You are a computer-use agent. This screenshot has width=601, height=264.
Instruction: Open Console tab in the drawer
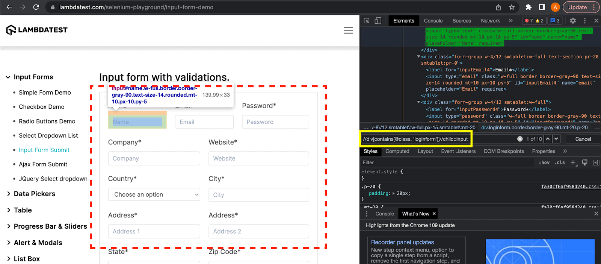[385, 214]
